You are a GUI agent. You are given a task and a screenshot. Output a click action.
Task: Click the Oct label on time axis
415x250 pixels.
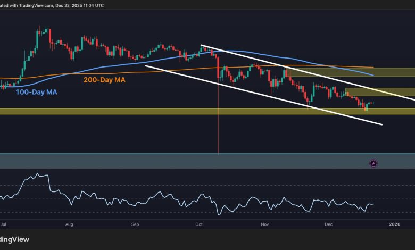pyautogui.click(x=198, y=224)
